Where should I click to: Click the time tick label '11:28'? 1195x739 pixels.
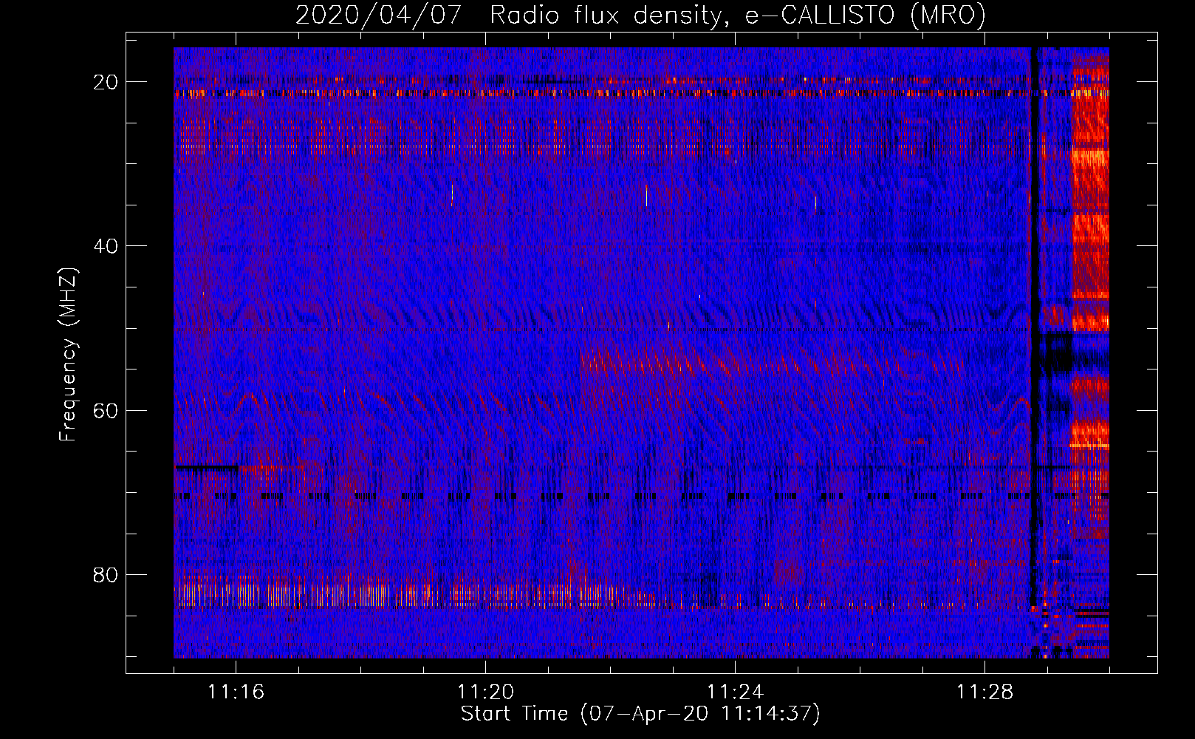pos(985,692)
